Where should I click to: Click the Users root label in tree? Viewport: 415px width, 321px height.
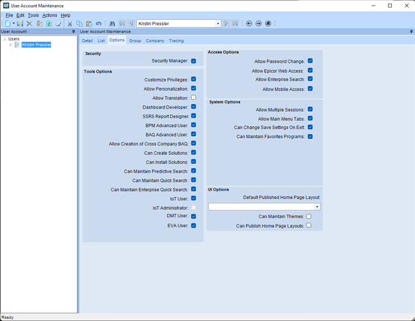tap(13, 39)
